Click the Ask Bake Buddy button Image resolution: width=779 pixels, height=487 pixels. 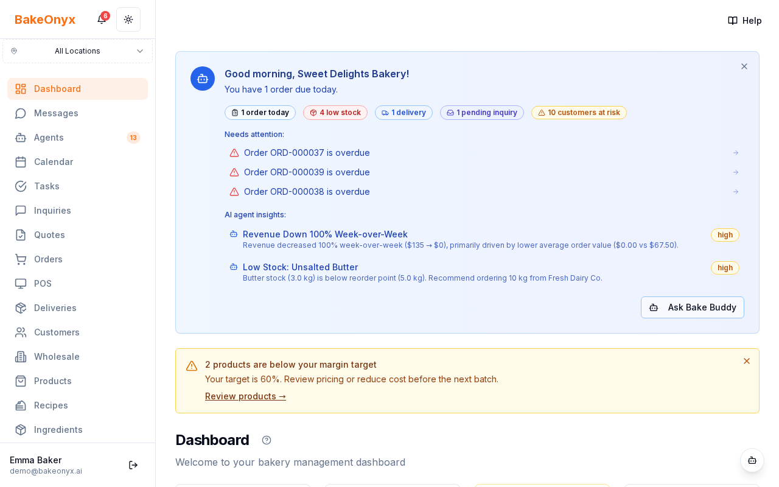click(693, 307)
